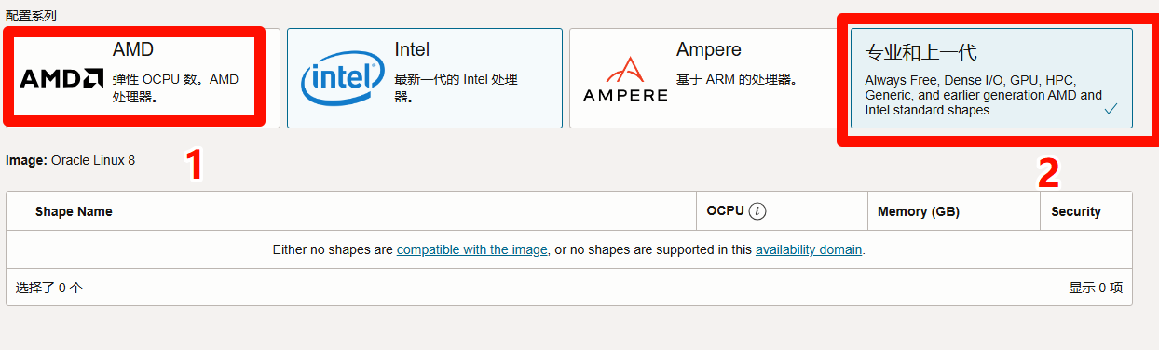1159x350 pixels.
Task: Click the 配置系列 section heading
Action: coord(31,17)
